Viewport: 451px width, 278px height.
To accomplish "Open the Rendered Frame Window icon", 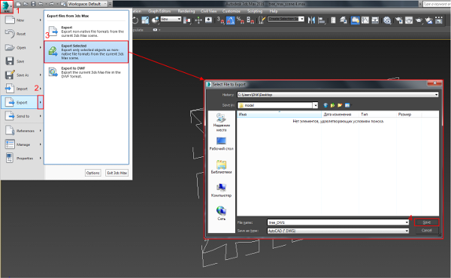I will (x=409, y=20).
